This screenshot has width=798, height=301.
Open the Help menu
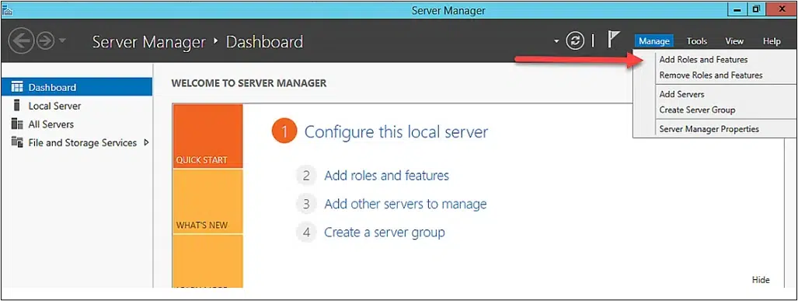pyautogui.click(x=772, y=41)
